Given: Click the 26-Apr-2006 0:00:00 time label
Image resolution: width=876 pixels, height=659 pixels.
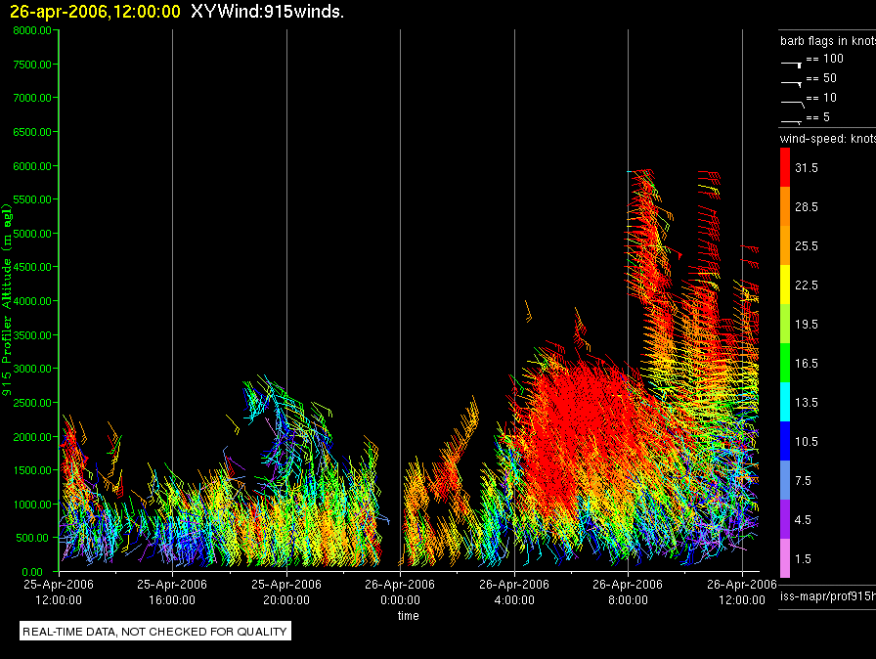Looking at the screenshot, I should click(400, 592).
